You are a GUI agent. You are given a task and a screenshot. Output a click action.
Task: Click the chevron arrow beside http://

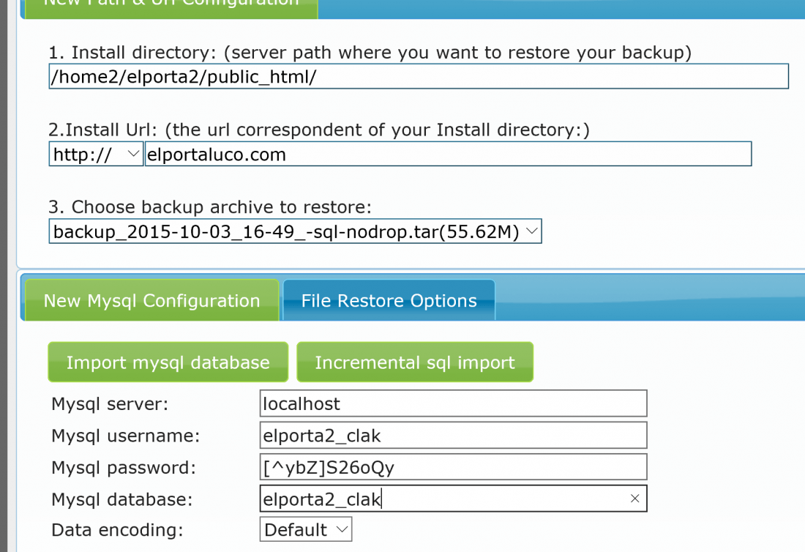coord(133,154)
